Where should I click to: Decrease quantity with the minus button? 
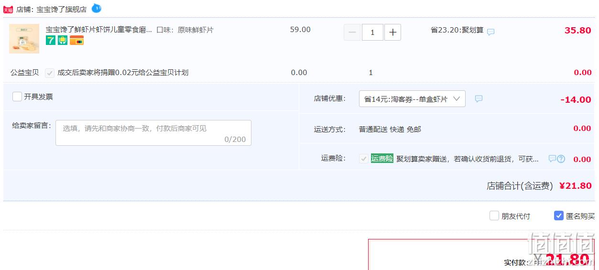coord(352,32)
